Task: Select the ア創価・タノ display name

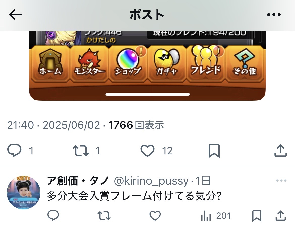Action: point(78,181)
